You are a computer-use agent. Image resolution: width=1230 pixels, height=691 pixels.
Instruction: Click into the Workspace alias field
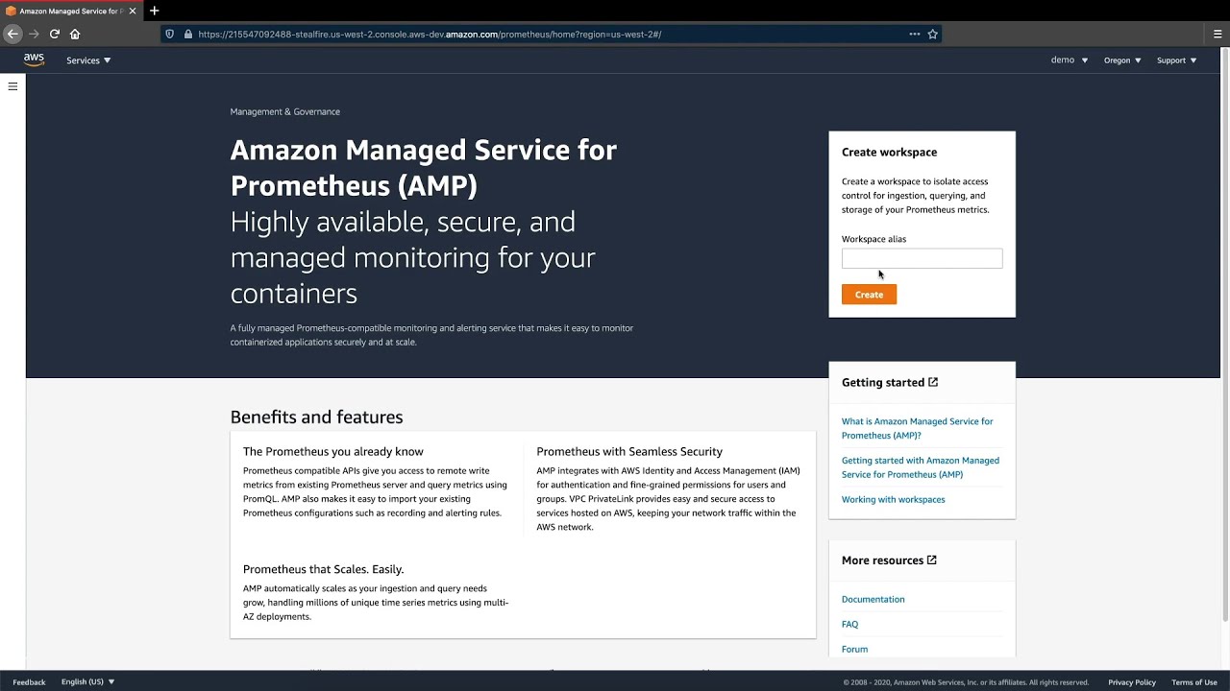click(922, 258)
